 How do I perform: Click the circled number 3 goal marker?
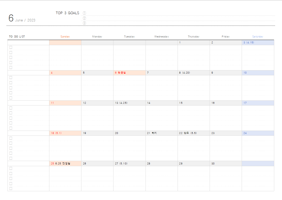(84, 23)
